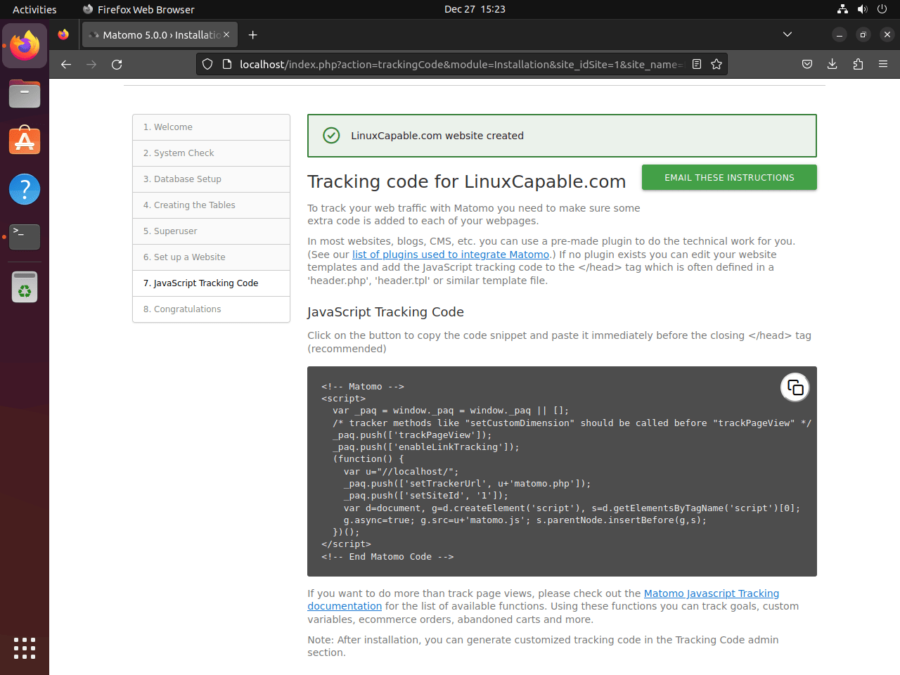Open the clock showing Dec 27 15:23
900x675 pixels.
coord(475,9)
